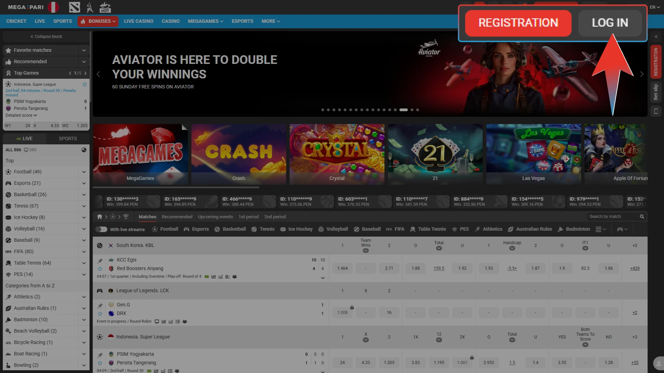Open more sports list dropdown in filter row

[x=601, y=229]
